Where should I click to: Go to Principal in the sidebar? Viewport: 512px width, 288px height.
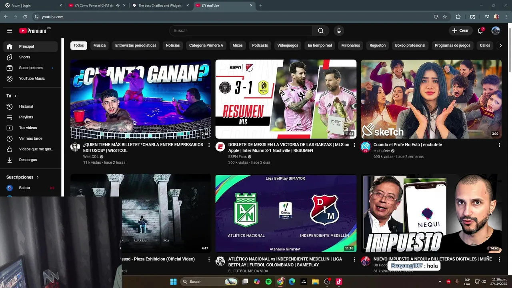point(30,46)
